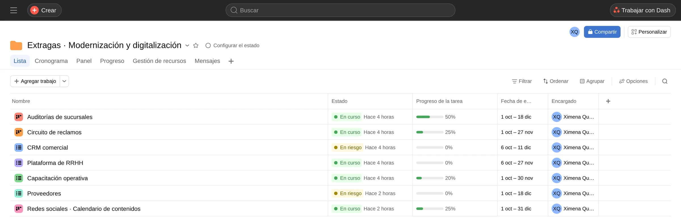Expand the portfolio title dropdown chevron
681x221 pixels.
point(187,45)
